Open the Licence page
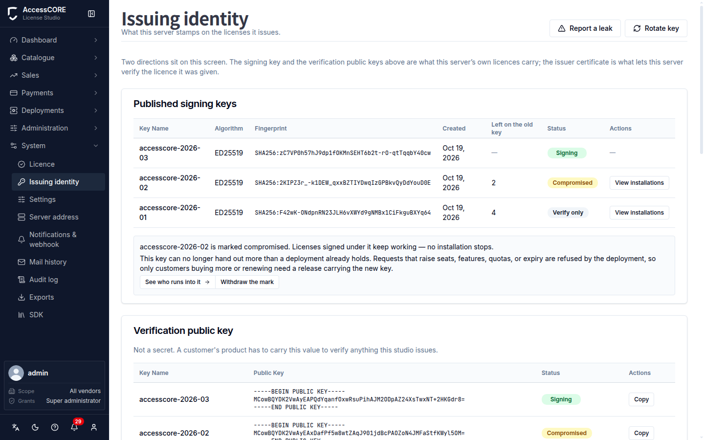The width and height of the screenshot is (704, 440). click(58, 164)
